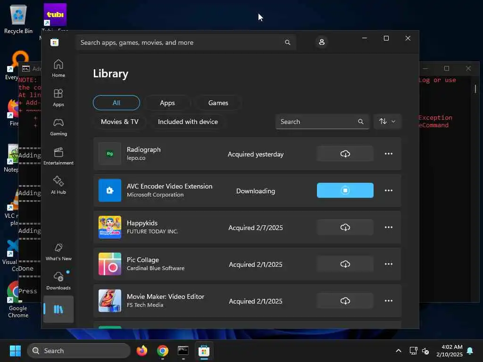Click the magnifier in the top search bar
Viewport: 483px width, 362px height.
pyautogui.click(x=287, y=42)
